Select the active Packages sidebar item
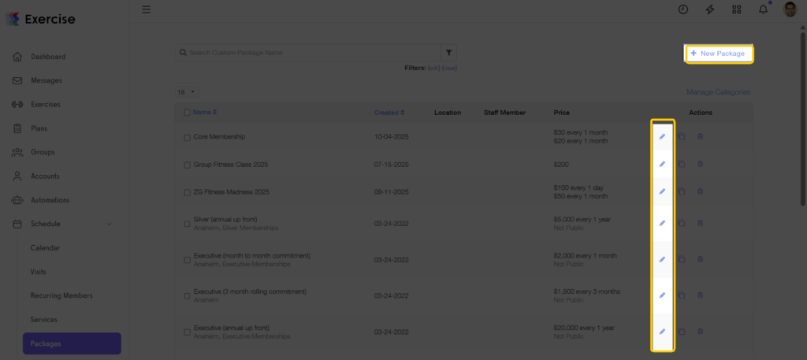This screenshot has width=807, height=360. (x=72, y=343)
